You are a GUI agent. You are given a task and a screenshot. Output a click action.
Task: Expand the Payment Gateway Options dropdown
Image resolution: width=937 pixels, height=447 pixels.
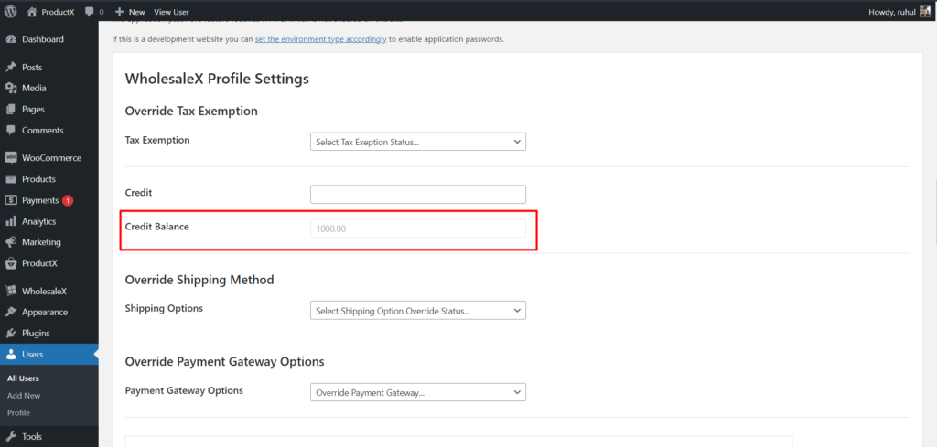coord(418,393)
